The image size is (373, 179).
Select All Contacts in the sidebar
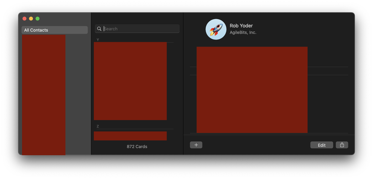point(55,30)
